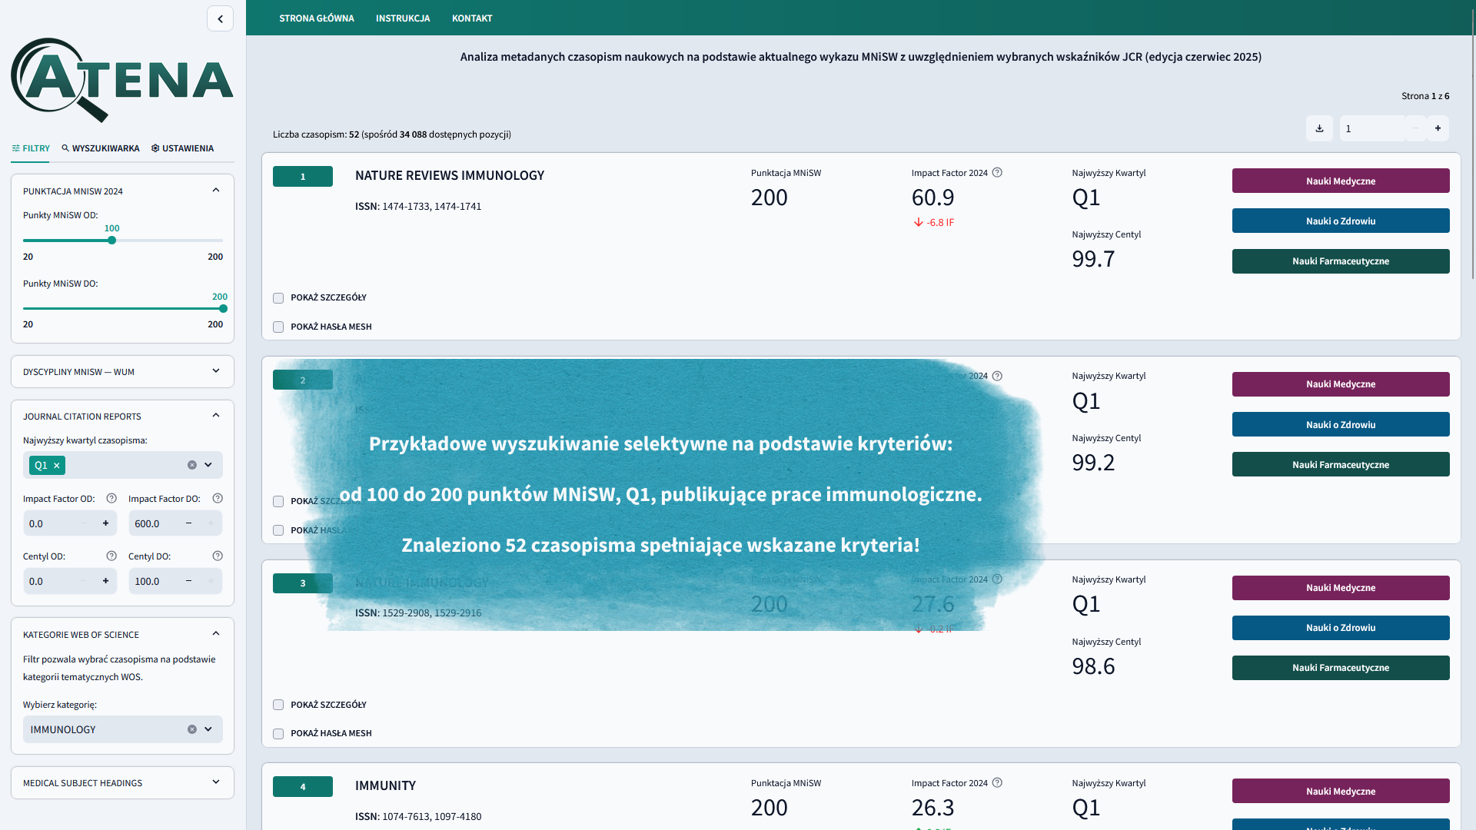Click Nauki Medyczne for Immunity
This screenshot has width=1476, height=830.
1341,791
